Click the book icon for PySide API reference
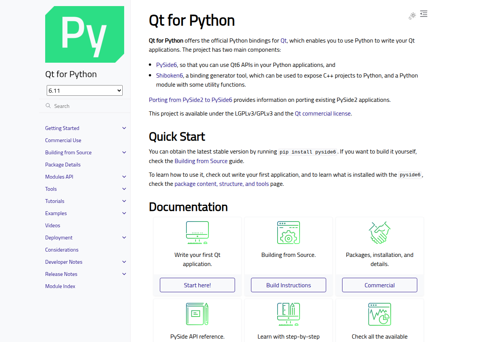This screenshot has height=342, width=486. tap(197, 314)
